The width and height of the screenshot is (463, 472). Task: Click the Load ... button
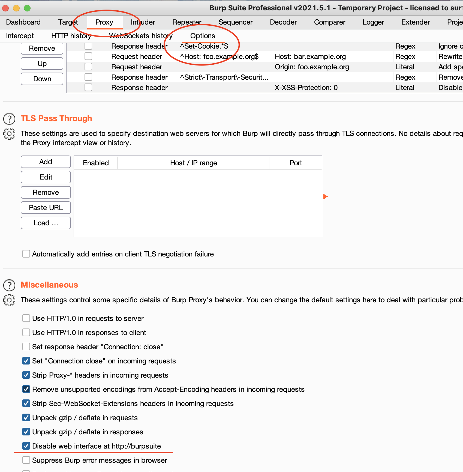(x=46, y=223)
